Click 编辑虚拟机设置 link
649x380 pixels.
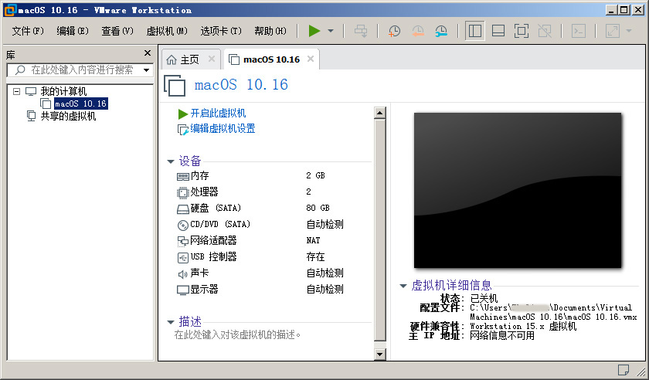click(x=223, y=129)
